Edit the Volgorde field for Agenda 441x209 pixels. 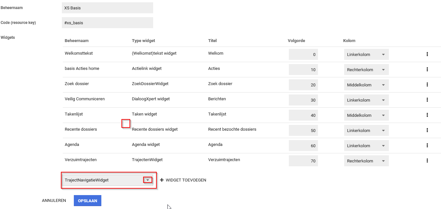(x=303, y=146)
